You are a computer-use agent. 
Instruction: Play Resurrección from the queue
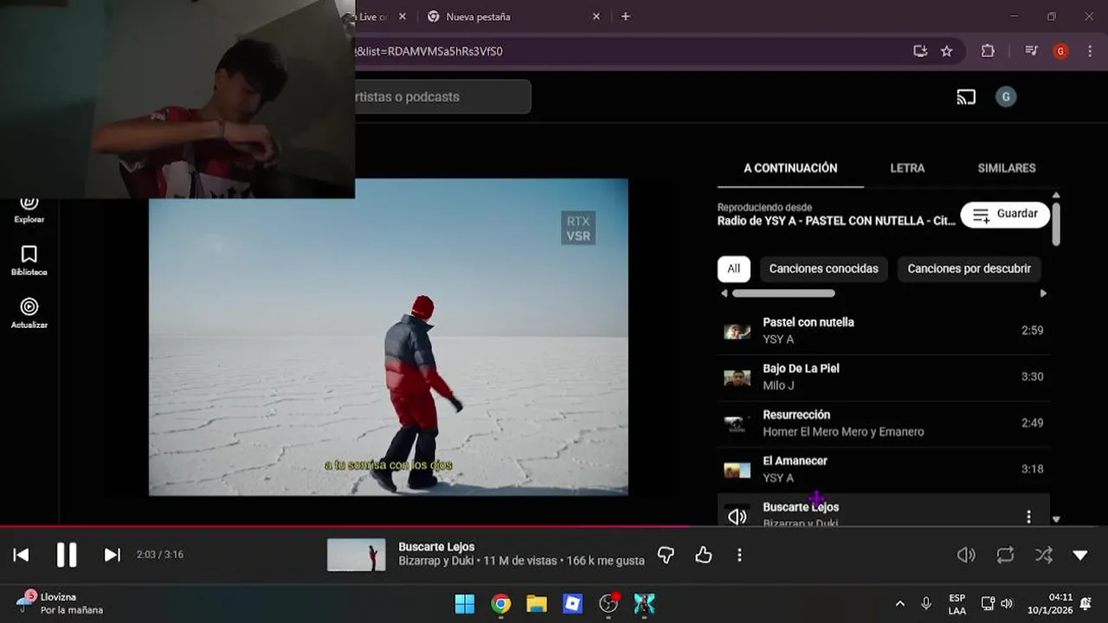click(884, 423)
